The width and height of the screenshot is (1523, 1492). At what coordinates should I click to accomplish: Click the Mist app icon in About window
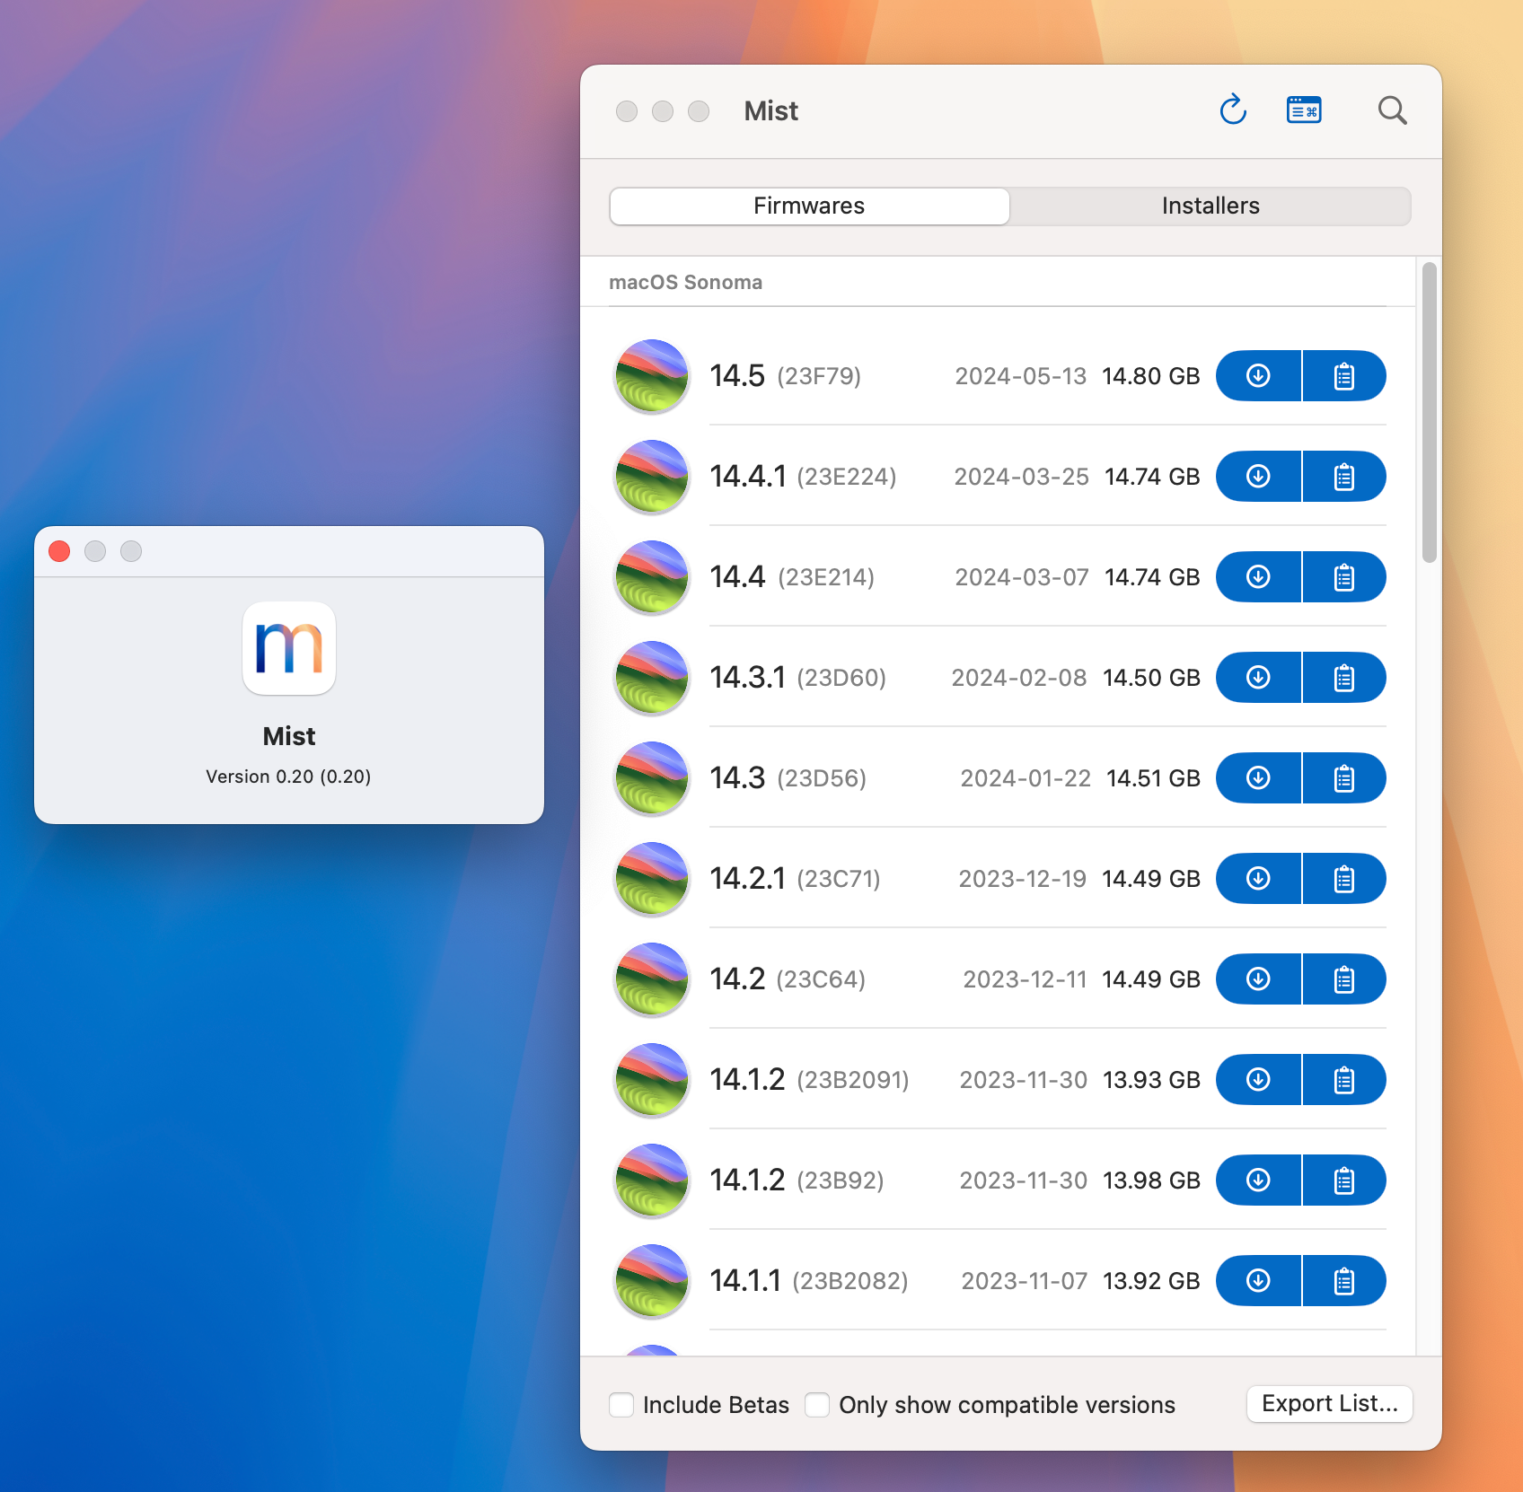pyautogui.click(x=289, y=648)
